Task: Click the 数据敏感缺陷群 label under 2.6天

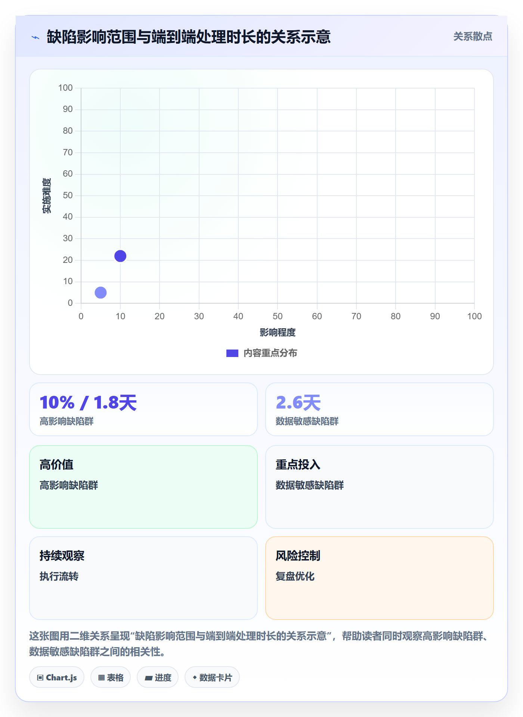Action: click(x=307, y=422)
